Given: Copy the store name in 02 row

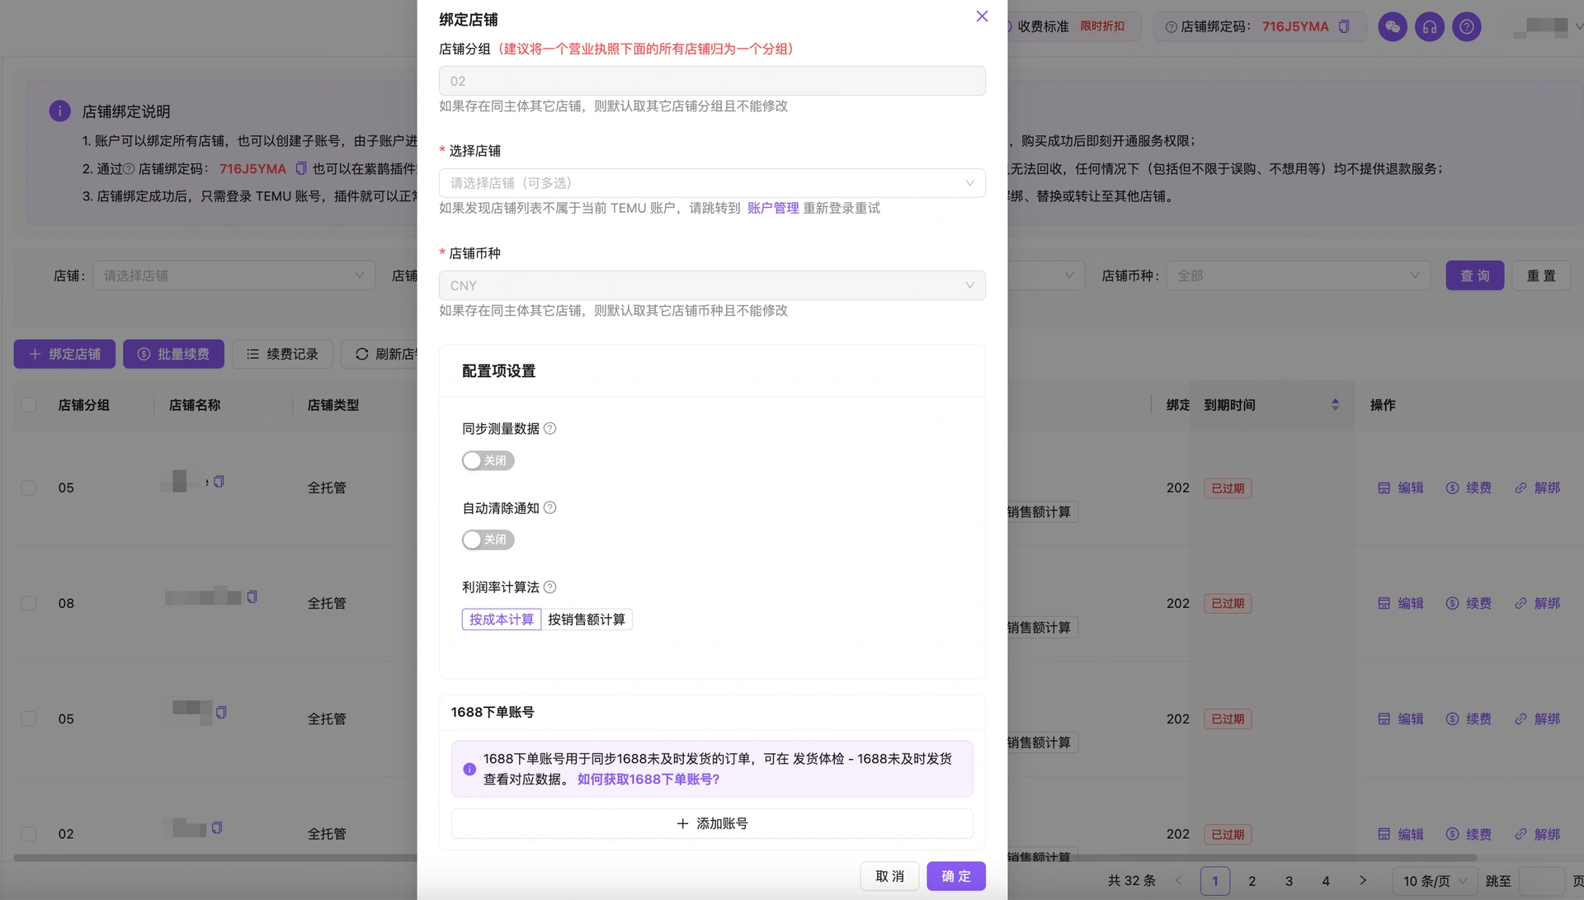Looking at the screenshot, I should (x=216, y=827).
